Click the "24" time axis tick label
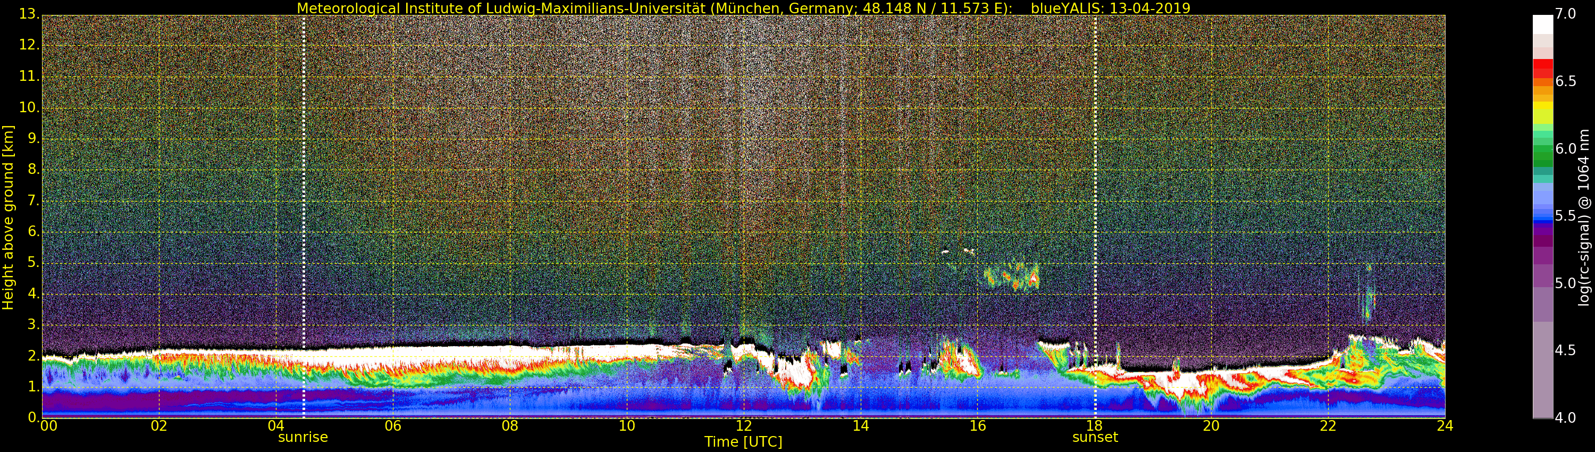This screenshot has height=452, width=1595. coord(1445,425)
